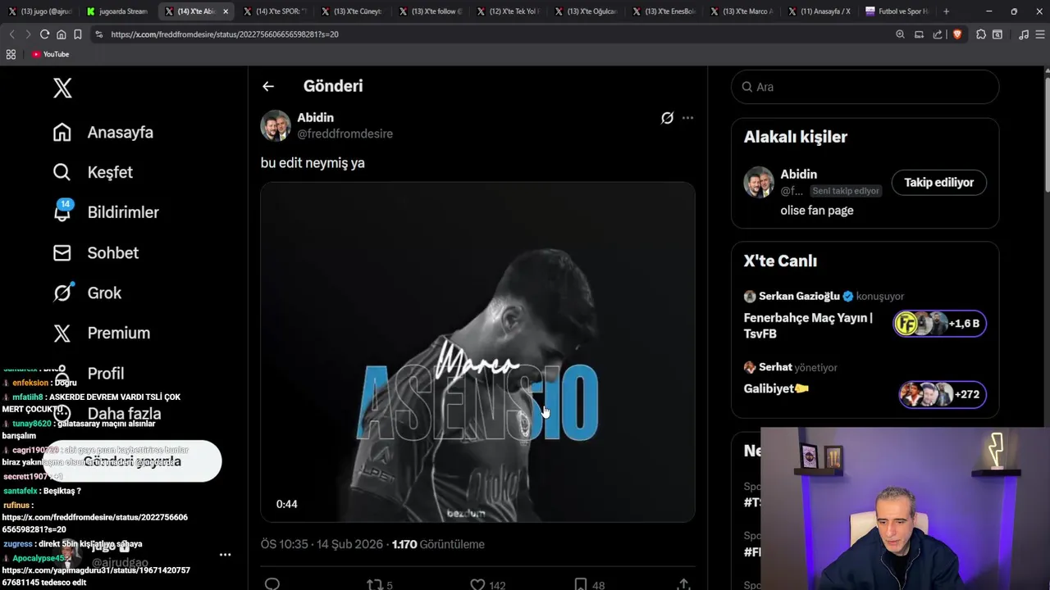Open new browser tab

pos(946,11)
